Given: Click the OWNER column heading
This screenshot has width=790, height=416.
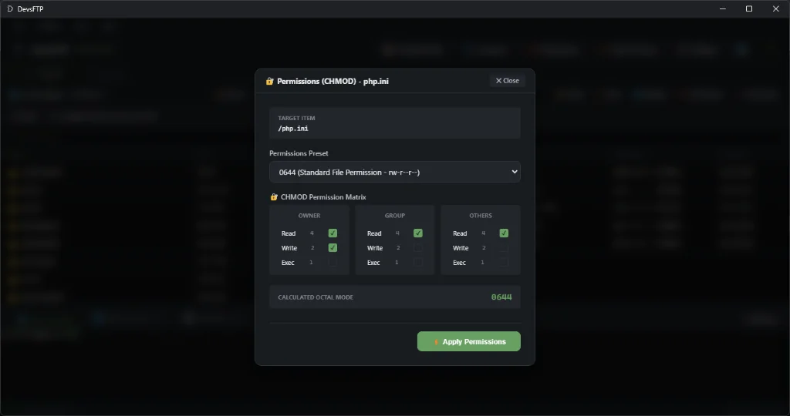Looking at the screenshot, I should click(309, 215).
